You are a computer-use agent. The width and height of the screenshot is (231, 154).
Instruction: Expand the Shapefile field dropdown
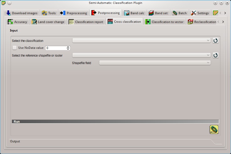[x=155, y=63]
